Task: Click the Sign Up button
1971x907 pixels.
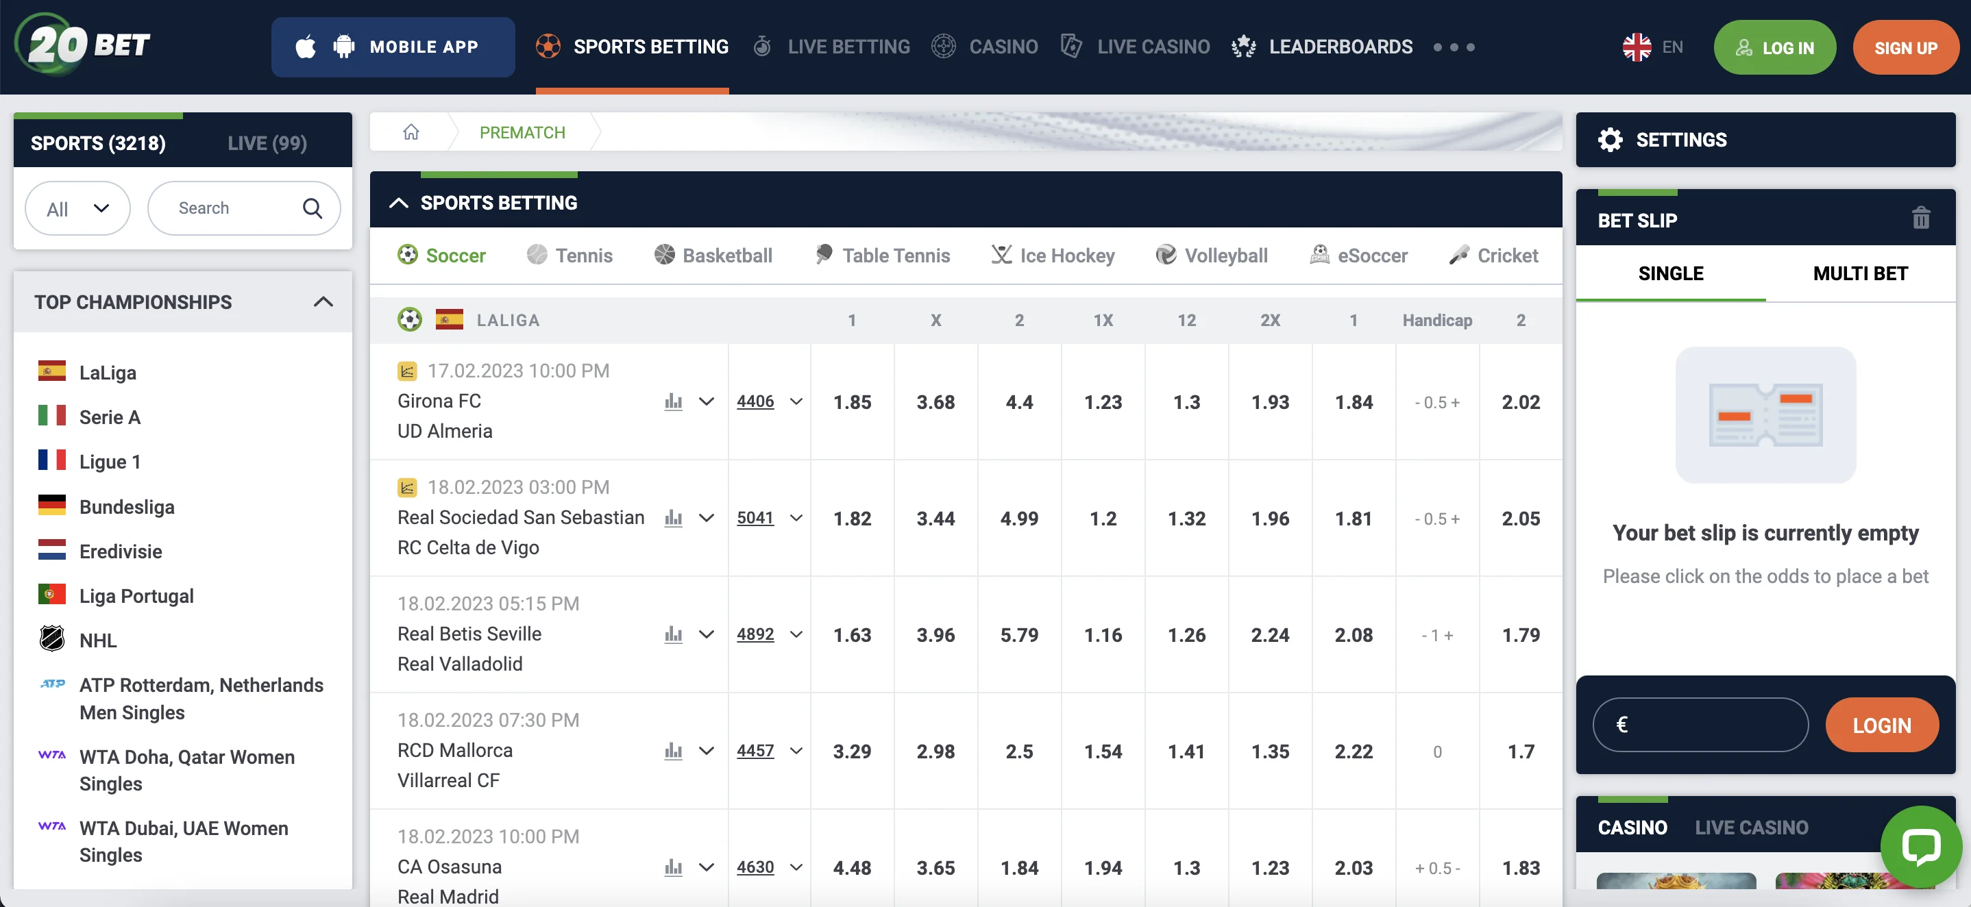Action: coord(1905,47)
